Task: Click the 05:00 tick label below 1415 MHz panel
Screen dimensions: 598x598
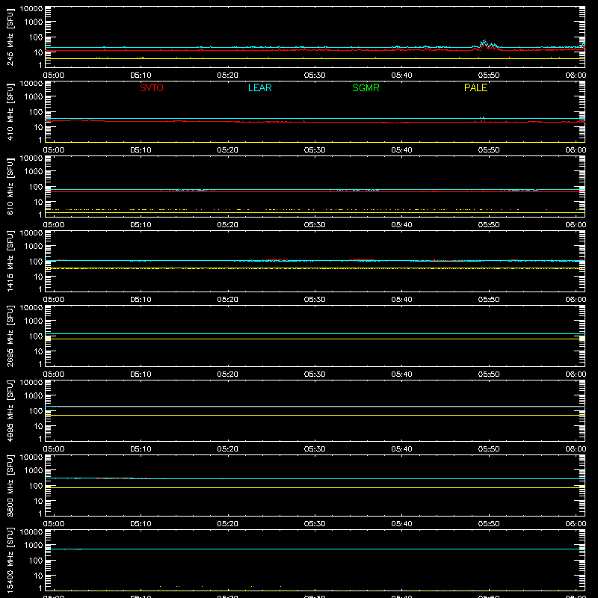Action: pos(54,300)
